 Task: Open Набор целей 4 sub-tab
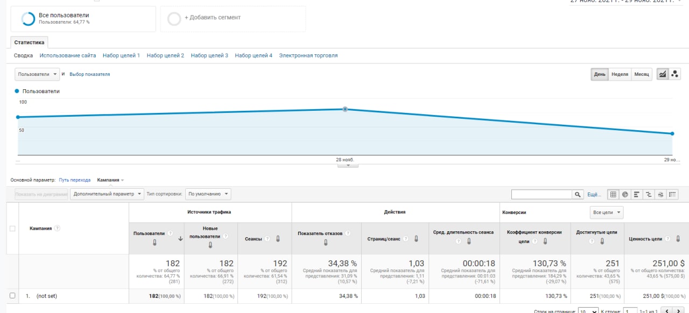click(x=254, y=55)
